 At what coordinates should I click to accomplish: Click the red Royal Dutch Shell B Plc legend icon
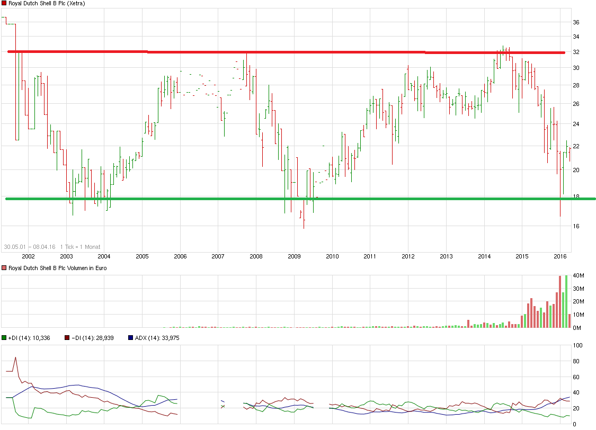point(4,4)
